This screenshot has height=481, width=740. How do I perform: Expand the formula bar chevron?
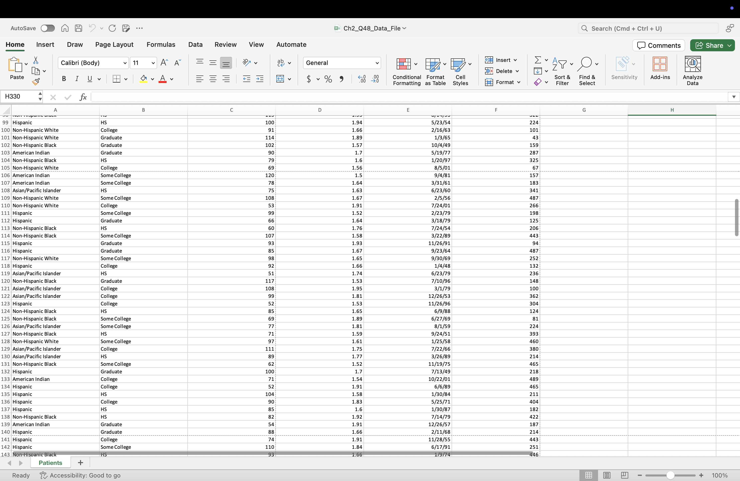pyautogui.click(x=733, y=97)
